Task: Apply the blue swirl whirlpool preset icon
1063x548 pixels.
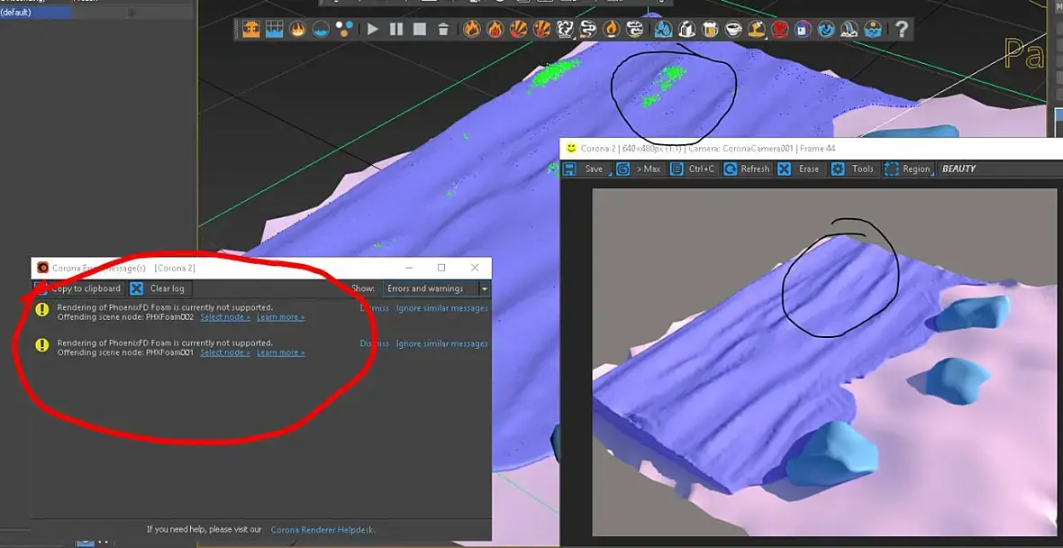Action: pos(826,29)
